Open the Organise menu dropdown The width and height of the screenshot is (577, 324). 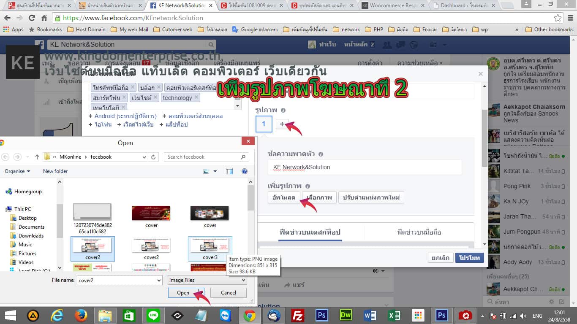[x=17, y=171]
